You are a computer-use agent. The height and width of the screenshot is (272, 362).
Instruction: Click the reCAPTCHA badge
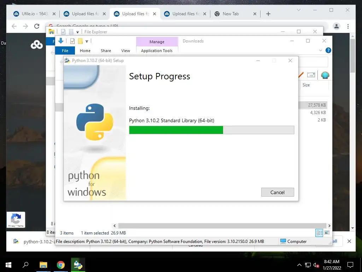(16, 220)
